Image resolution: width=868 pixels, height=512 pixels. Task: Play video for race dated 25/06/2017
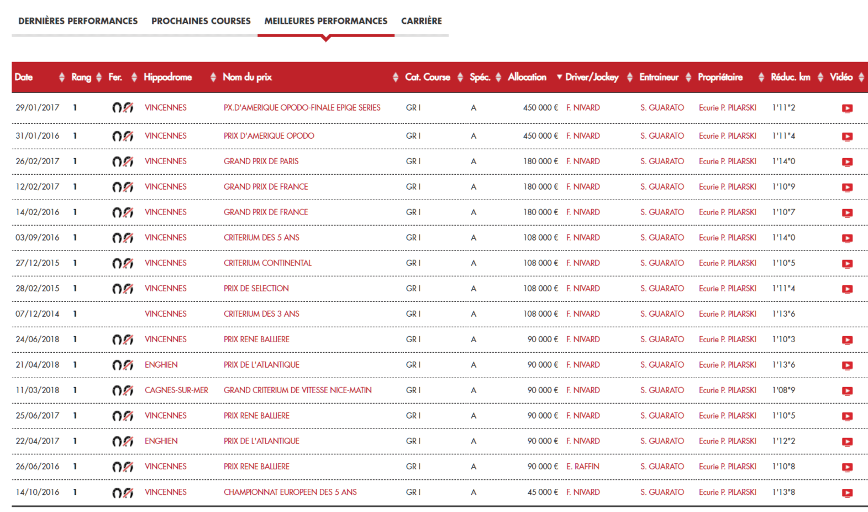point(847,416)
